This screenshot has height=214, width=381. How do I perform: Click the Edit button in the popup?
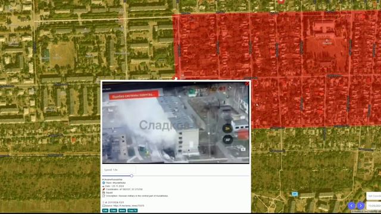[105, 210]
